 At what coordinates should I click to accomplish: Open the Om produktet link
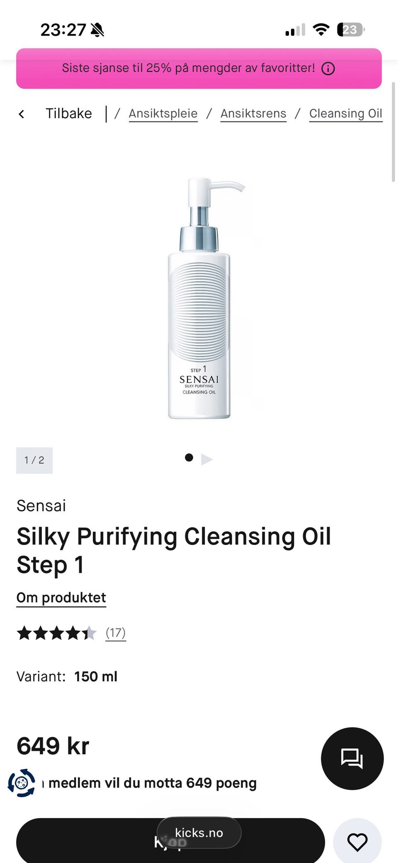tap(61, 598)
